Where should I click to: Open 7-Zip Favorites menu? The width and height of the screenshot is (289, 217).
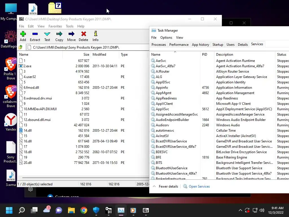(x=55, y=26)
